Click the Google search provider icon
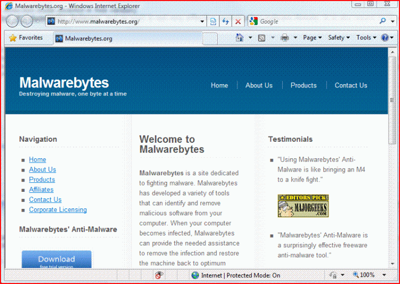This screenshot has height=284, width=400. pos(253,21)
